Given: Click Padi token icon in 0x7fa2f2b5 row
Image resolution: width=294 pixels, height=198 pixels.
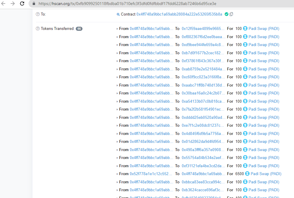Looking at the screenshot, I should coord(245,109).
